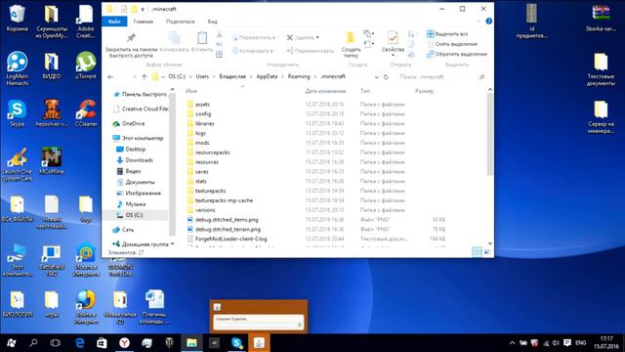
Task: Open Skype from the taskbar
Action: [x=237, y=343]
